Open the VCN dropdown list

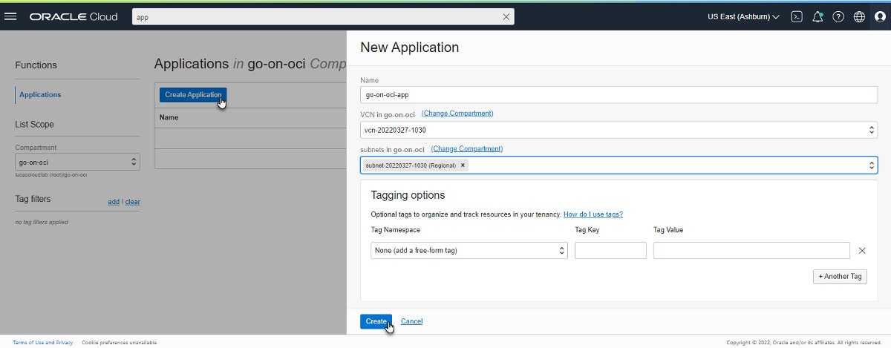619,130
